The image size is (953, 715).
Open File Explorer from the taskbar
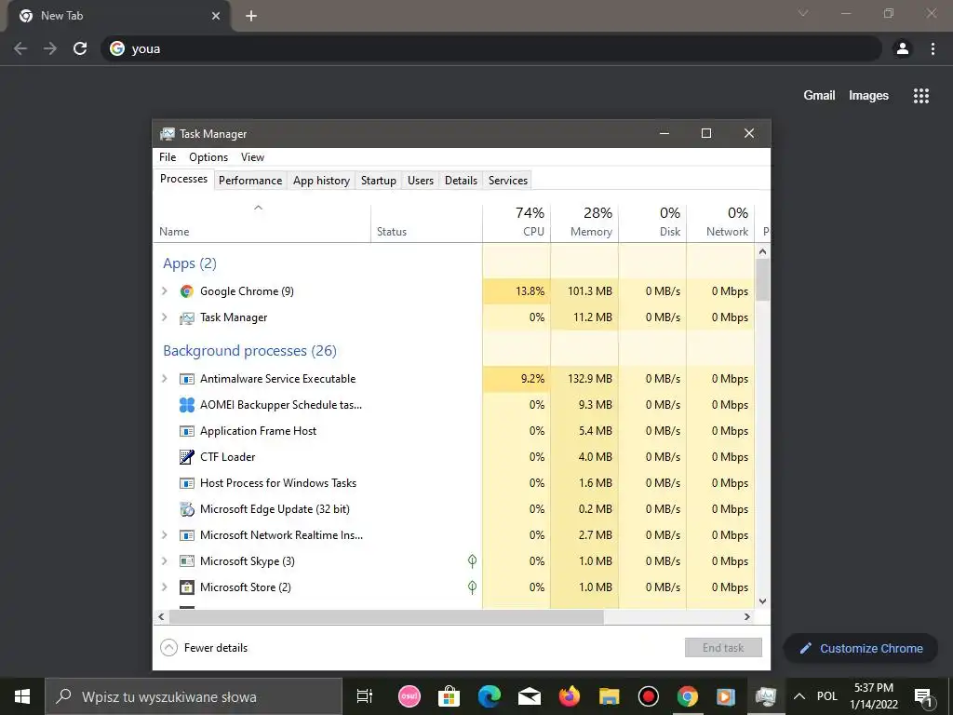(x=609, y=696)
